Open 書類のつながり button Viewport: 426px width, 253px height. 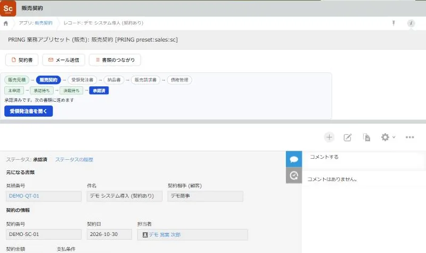pos(115,60)
